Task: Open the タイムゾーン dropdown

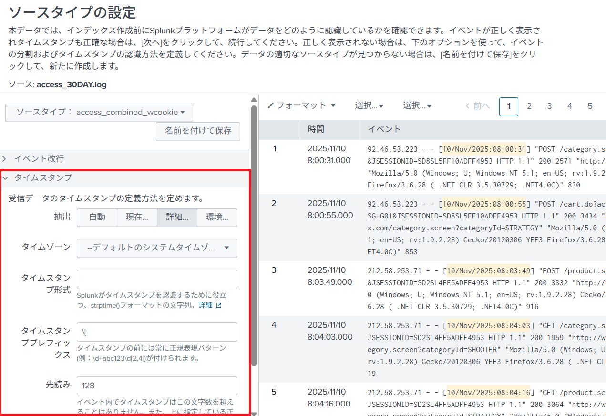Action: click(157, 248)
